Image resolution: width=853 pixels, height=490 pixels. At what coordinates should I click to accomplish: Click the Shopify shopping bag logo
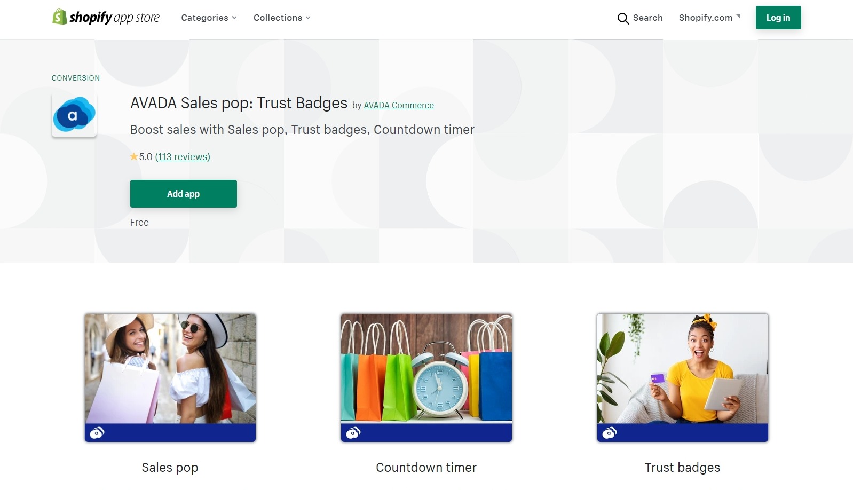59,17
